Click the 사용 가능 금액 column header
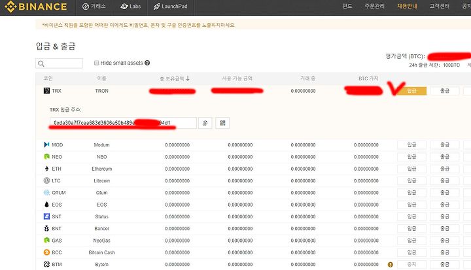Screen dimensions: 471x270 pos(237,78)
